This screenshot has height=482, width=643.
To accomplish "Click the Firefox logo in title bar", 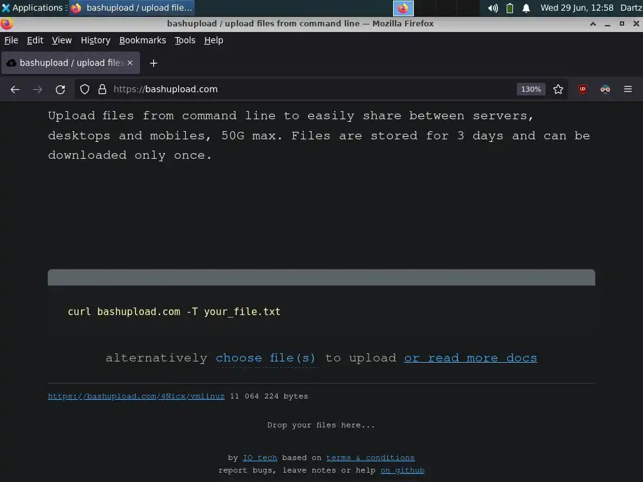I will (7, 24).
